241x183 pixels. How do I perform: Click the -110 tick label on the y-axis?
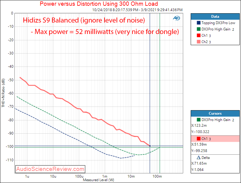pos(10,160)
